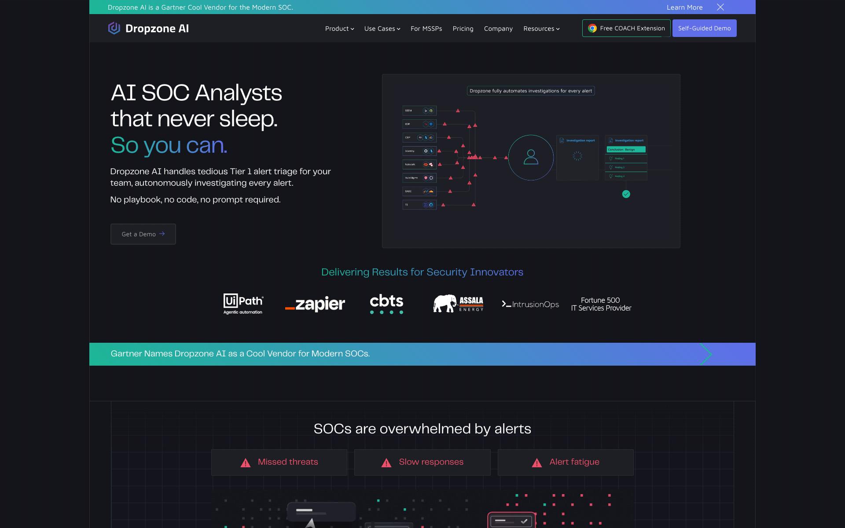Click the Assala Energy elephant logo
845x528 pixels.
click(x=458, y=304)
